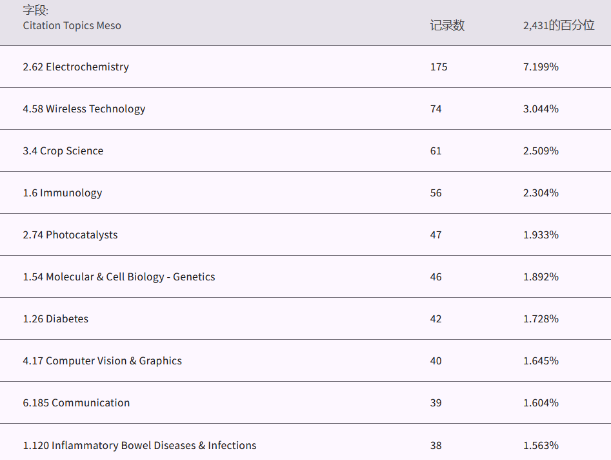Screen dimensions: 611x460
Task: Select the 6.185 Communication entry
Action: pyautogui.click(x=76, y=402)
